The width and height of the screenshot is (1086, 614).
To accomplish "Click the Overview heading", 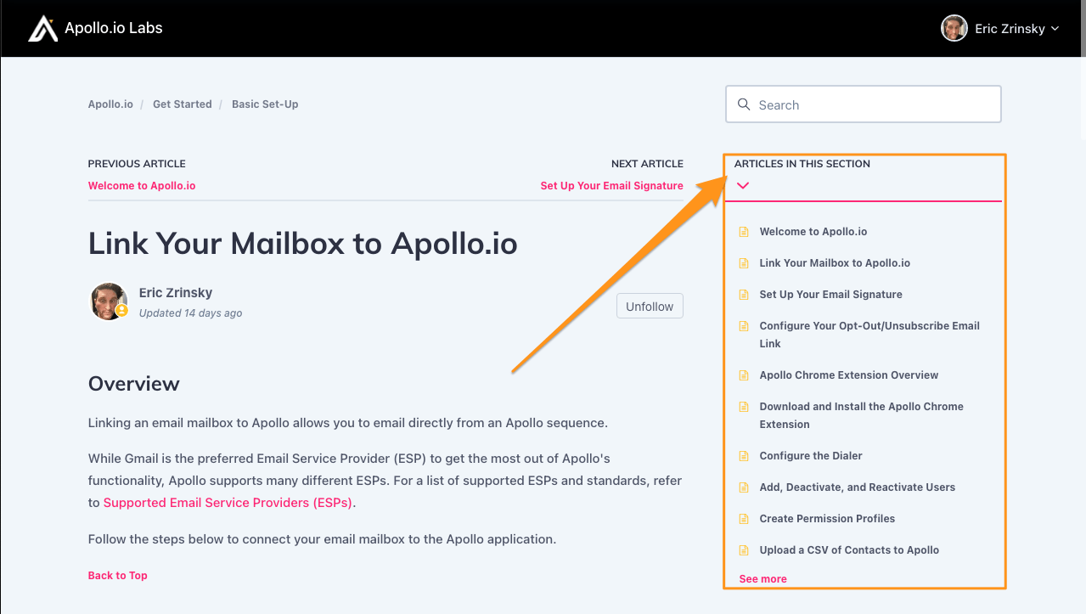I will pyautogui.click(x=134, y=384).
